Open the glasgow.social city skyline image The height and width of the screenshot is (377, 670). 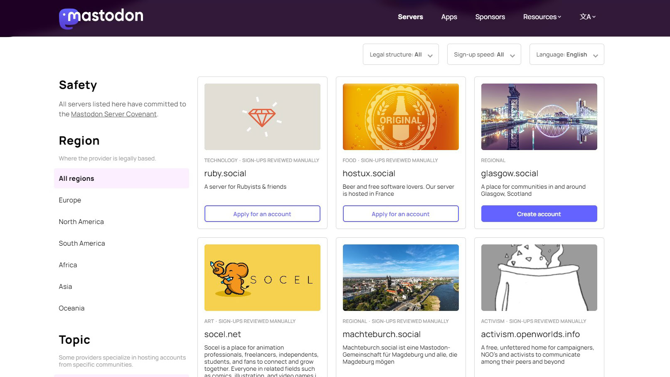(x=539, y=117)
